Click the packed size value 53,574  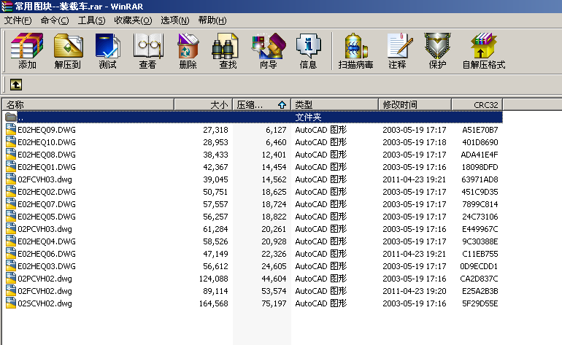click(274, 291)
